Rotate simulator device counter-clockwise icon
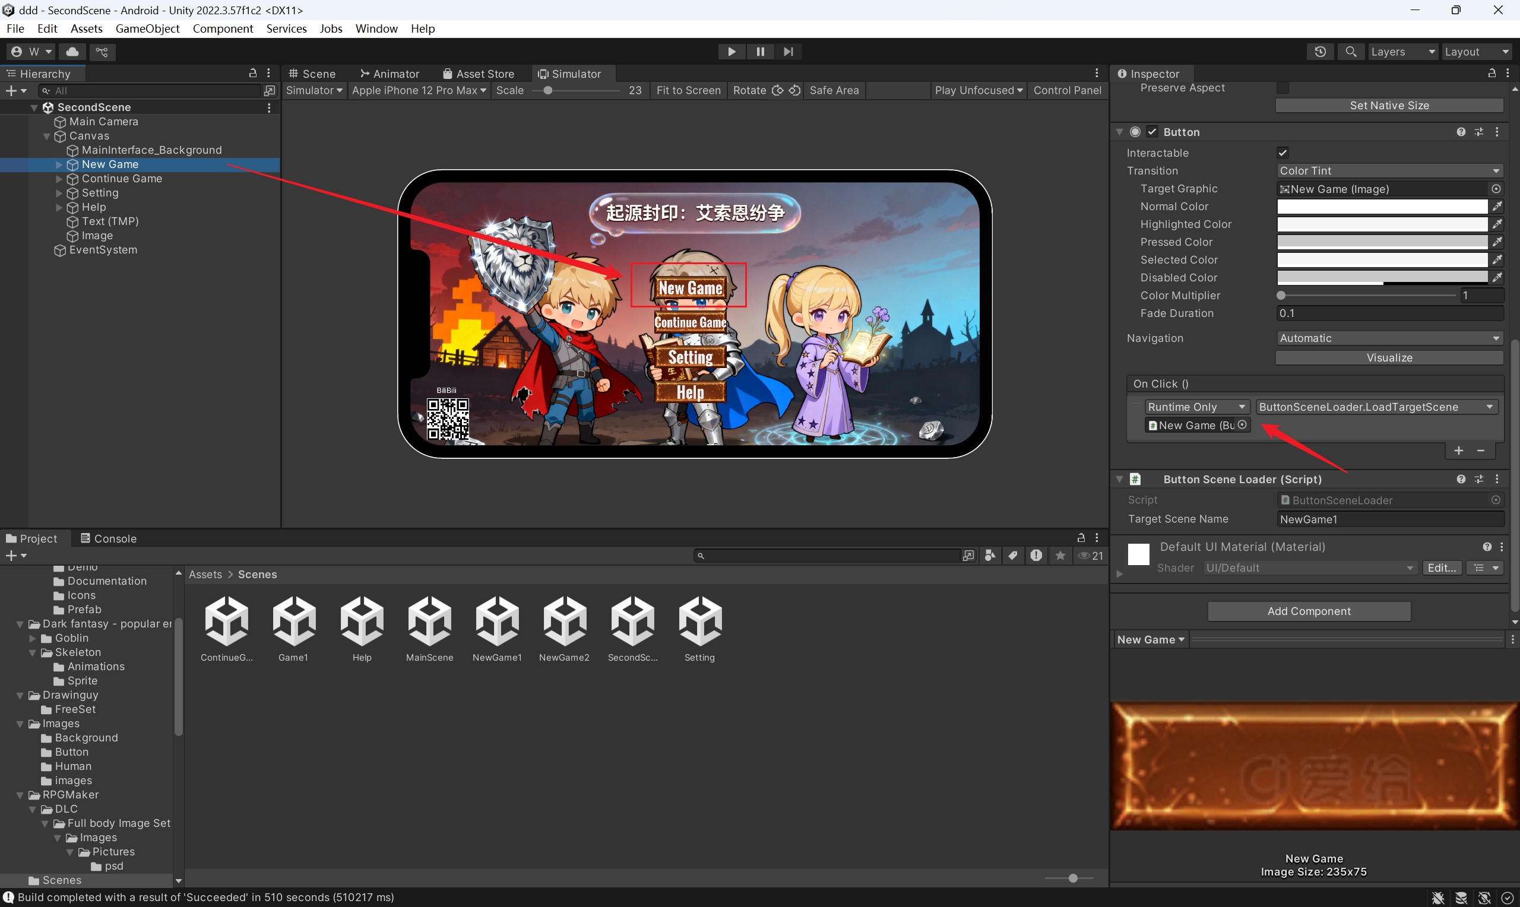Image resolution: width=1520 pixels, height=907 pixels. (x=794, y=90)
